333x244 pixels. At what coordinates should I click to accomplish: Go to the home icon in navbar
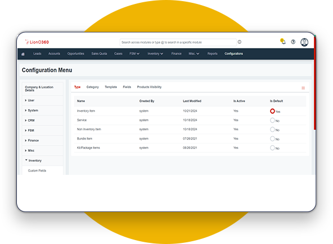point(23,54)
